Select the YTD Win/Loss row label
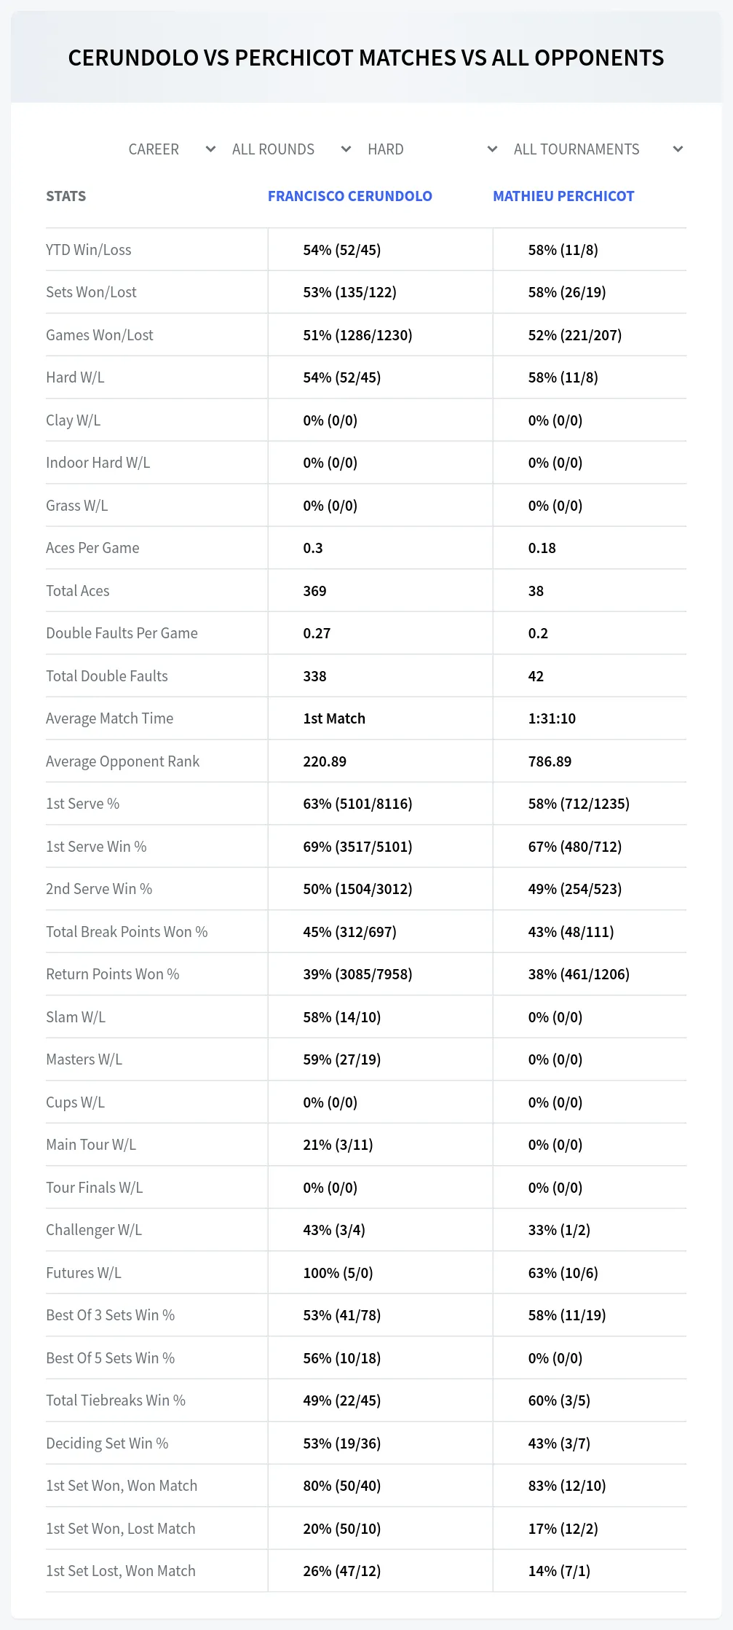This screenshot has height=1630, width=733. pyautogui.click(x=89, y=250)
